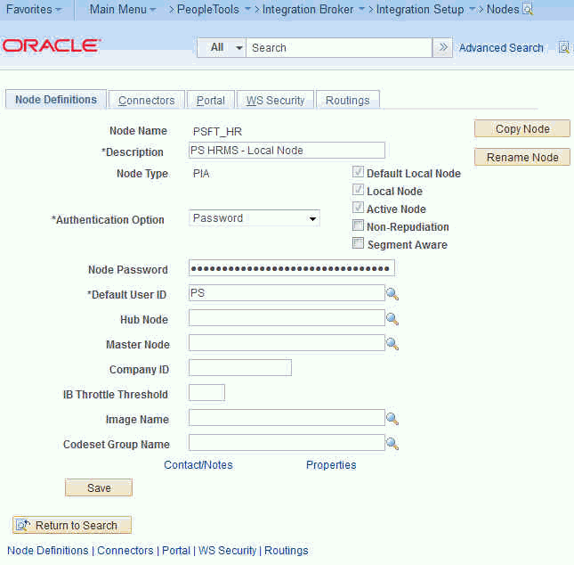Toggle the Local Node checkbox
574x565 pixels.
pos(358,190)
